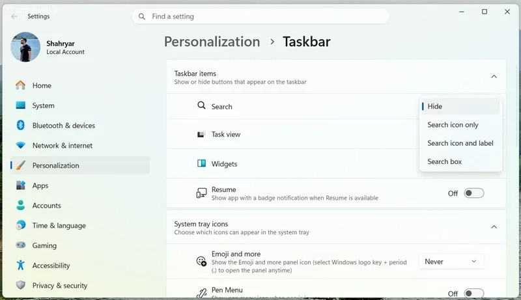Open Apps settings page
Screen dimensions: 521x300
click(79, 185)
